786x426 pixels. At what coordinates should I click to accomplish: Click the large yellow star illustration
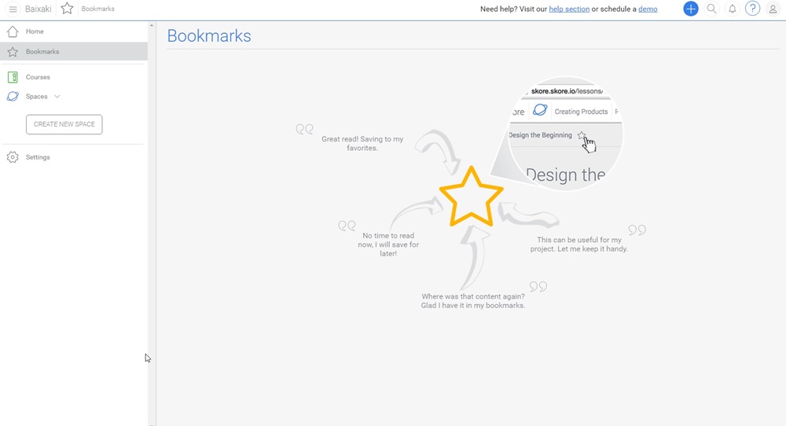tap(471, 197)
